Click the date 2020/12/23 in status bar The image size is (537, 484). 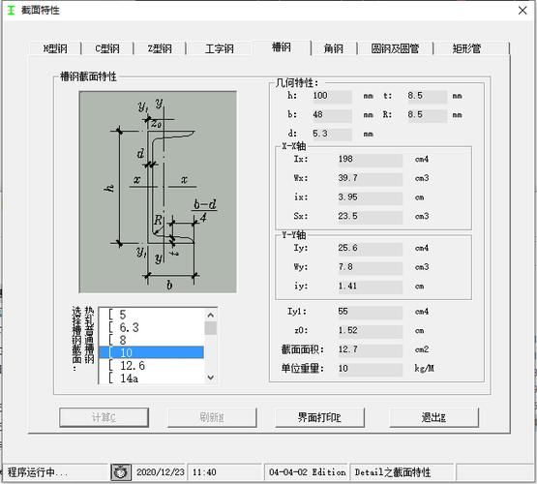coord(161,472)
